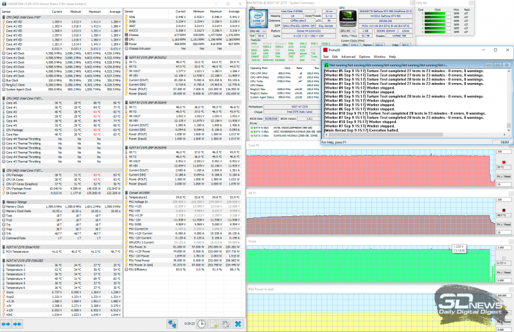514x332 pixels.
Task: Restore the Prime95 worker child window
Action: [x=497, y=65]
